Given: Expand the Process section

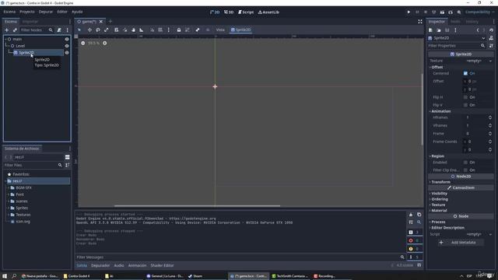Looking at the screenshot, I should [x=438, y=222].
